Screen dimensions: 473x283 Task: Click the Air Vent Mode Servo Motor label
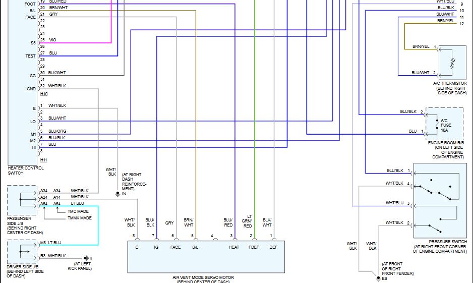click(203, 279)
